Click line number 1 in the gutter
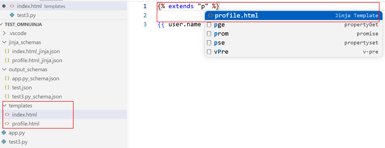This screenshot has width=385, height=148. tap(145, 6)
